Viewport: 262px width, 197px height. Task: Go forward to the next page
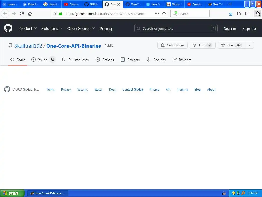14,14
